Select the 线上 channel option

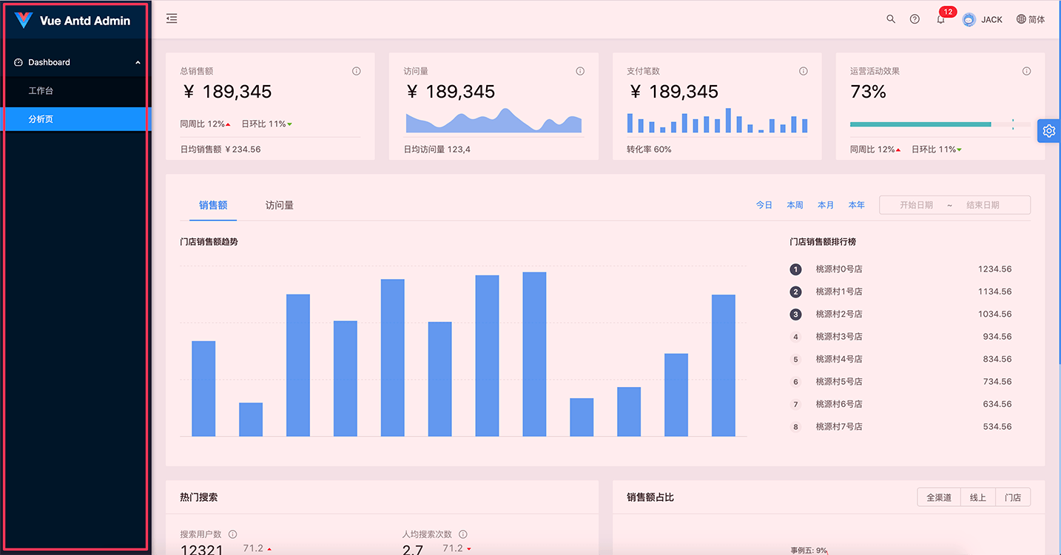(978, 497)
